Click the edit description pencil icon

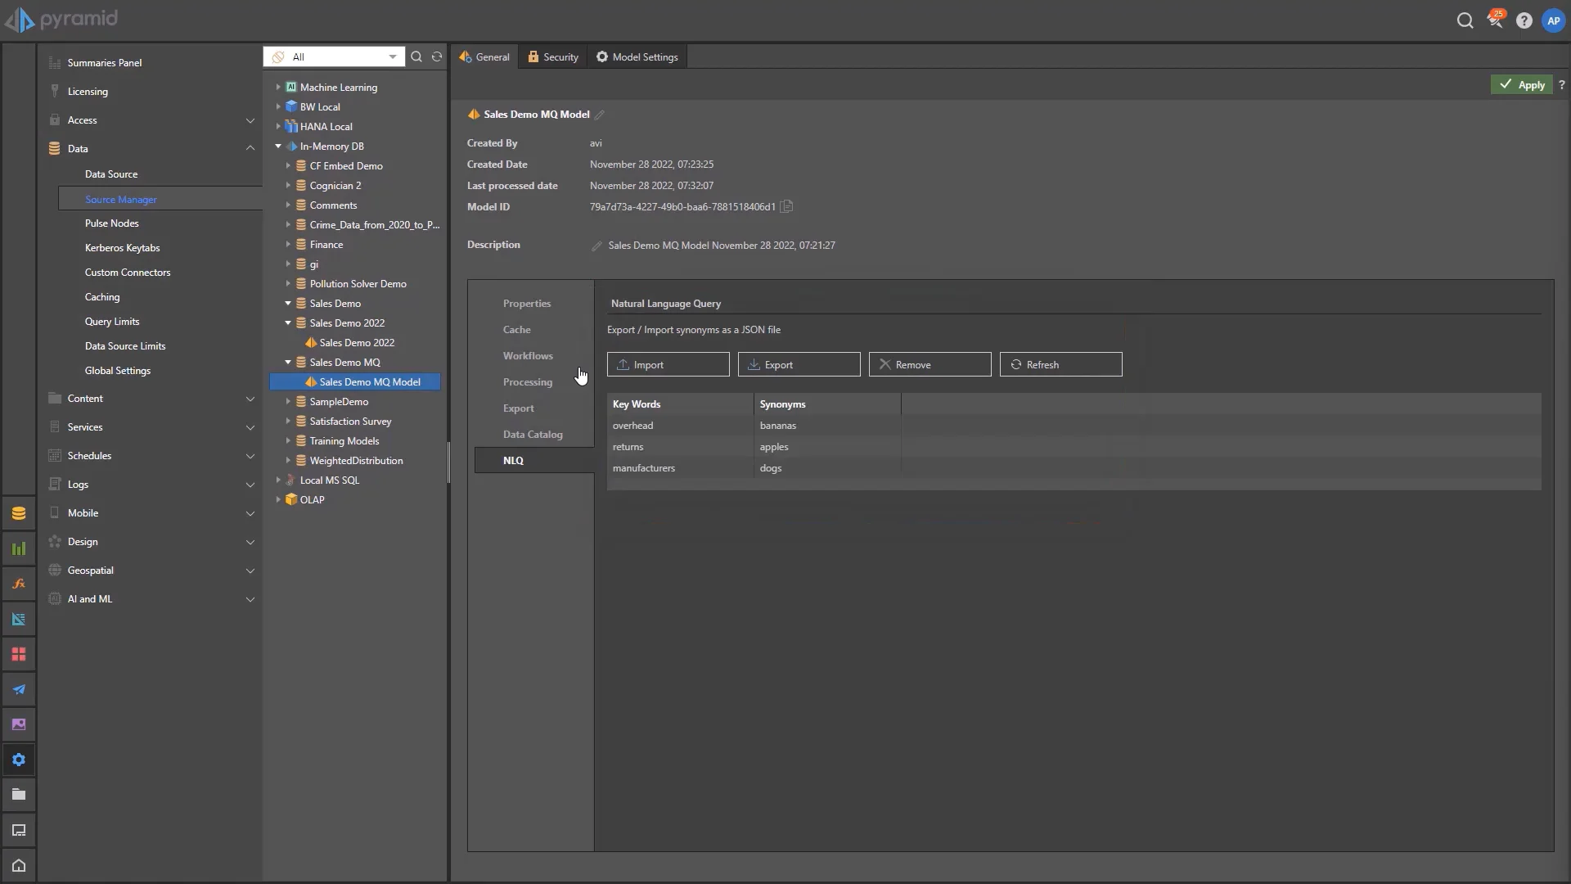click(x=596, y=246)
